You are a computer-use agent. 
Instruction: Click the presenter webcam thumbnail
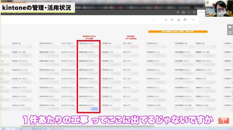tap(219, 8)
